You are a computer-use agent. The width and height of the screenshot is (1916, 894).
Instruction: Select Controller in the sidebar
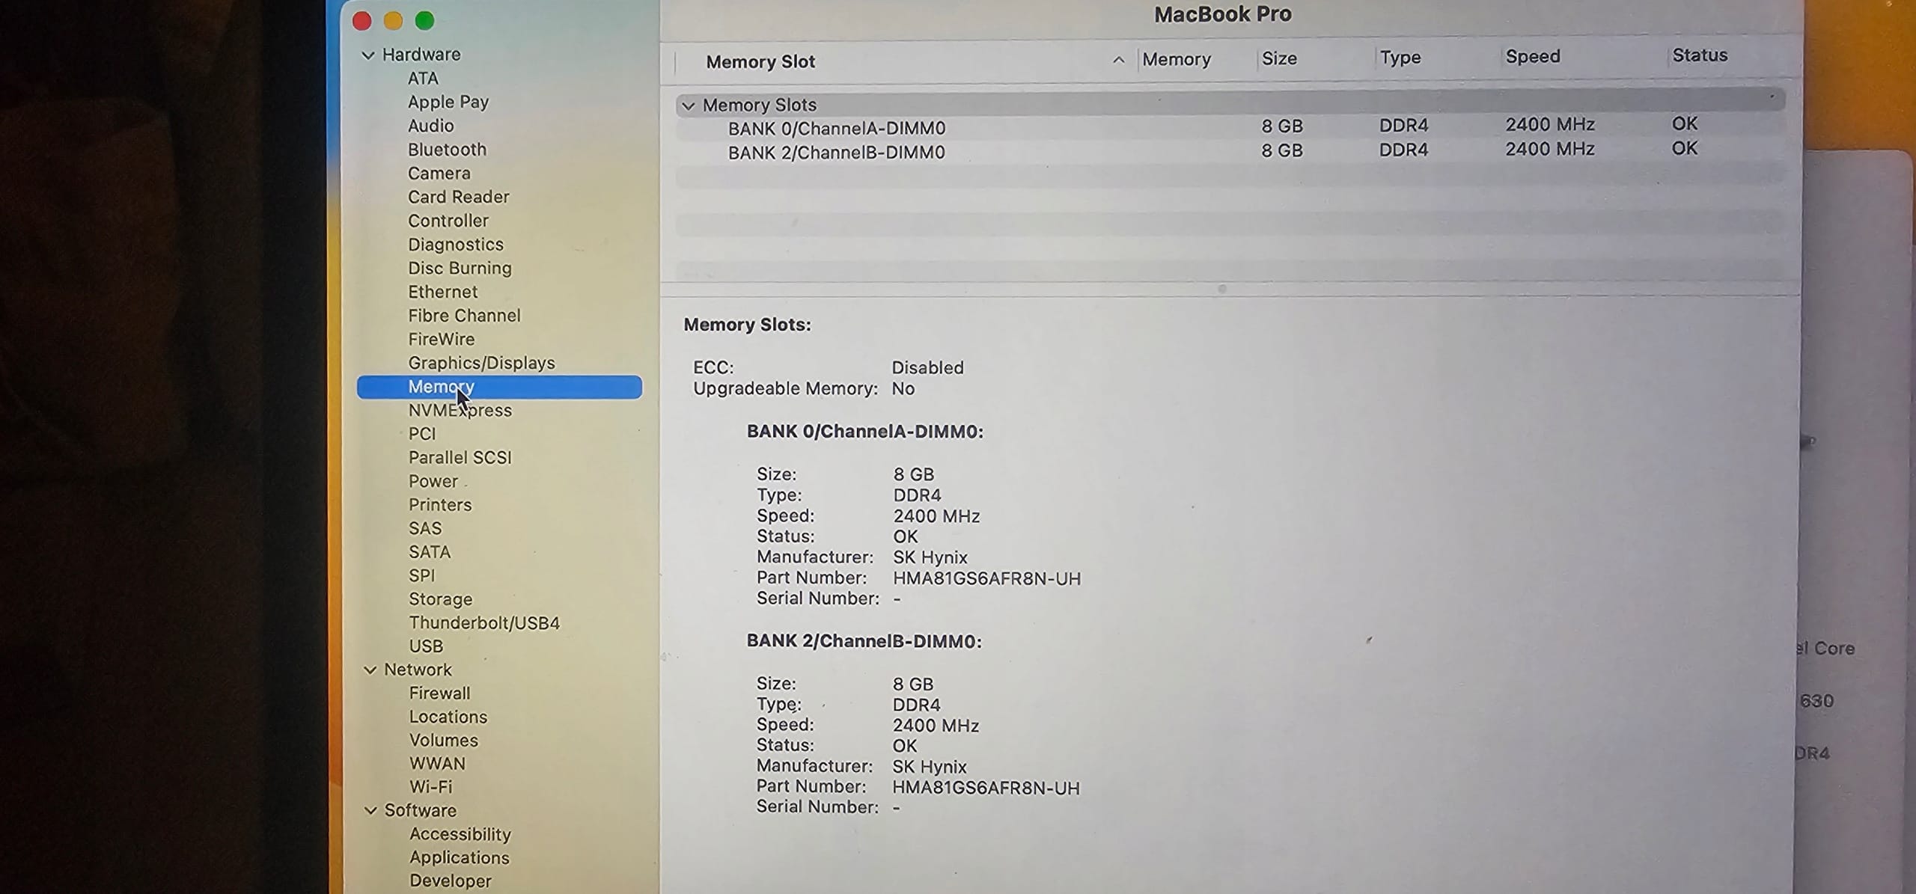(448, 221)
